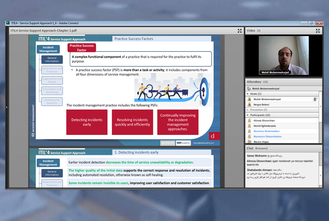Screen dimensions: 329x221
Task: Click 'Resolving incidents quickly and efficiently' card
Action: point(132,122)
